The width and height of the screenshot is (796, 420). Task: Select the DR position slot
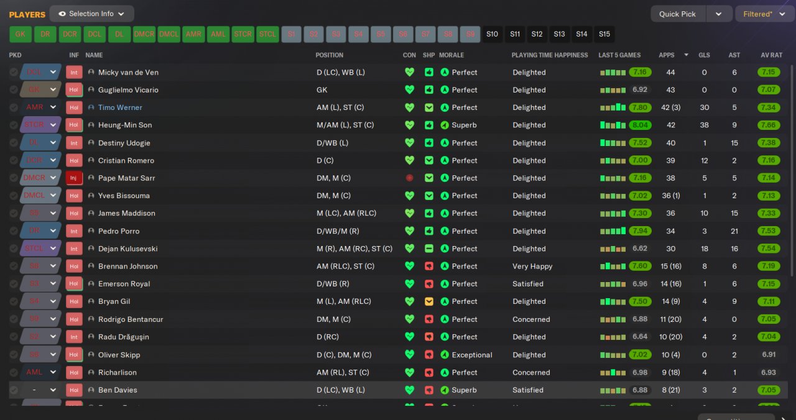coord(45,34)
